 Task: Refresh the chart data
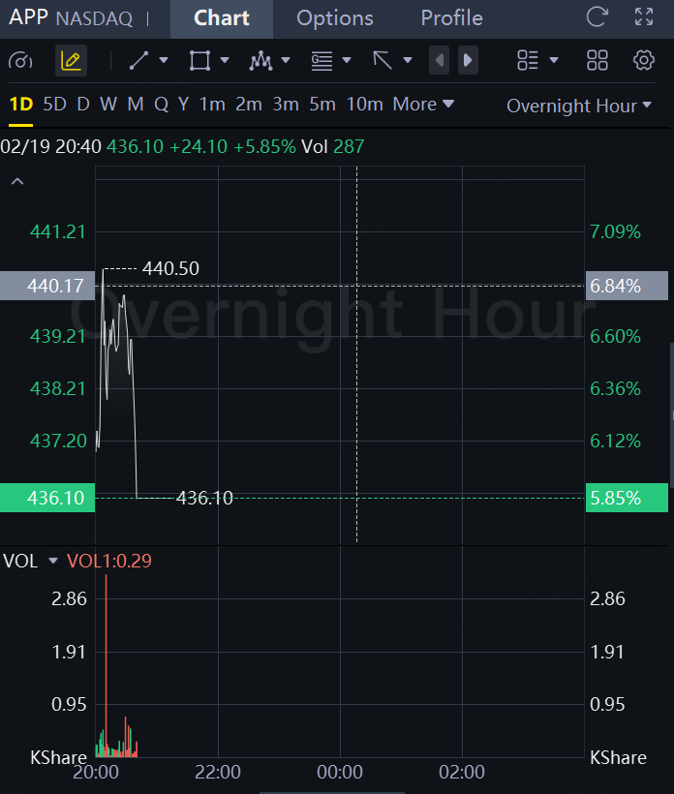(597, 16)
